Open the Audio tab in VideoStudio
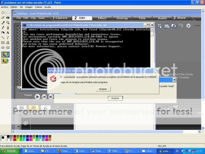This screenshot has height=154, width=205. 162,18
